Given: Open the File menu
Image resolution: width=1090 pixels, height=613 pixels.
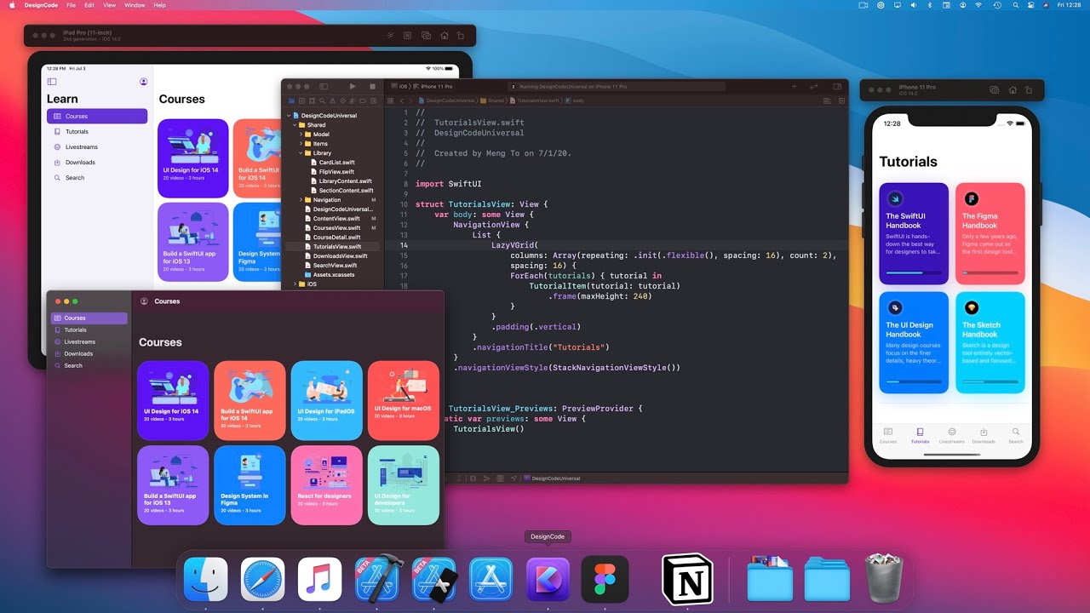Looking at the screenshot, I should pos(71,5).
